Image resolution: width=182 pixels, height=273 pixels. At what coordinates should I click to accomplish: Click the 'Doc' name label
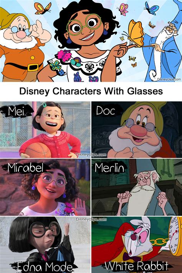point(106,111)
